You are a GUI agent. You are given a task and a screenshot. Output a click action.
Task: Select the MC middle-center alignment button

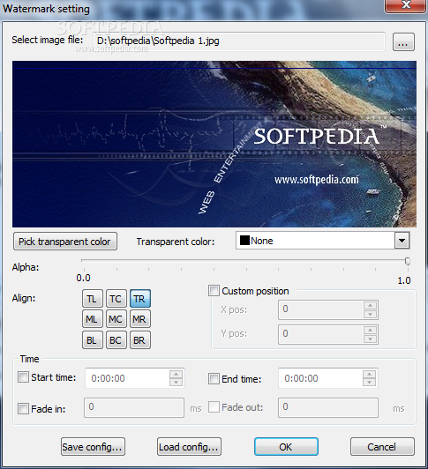point(116,319)
